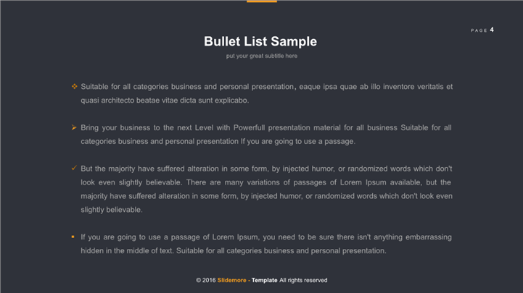
Task: Click 'All rights reserved' in the footer
Action: tap(303, 280)
